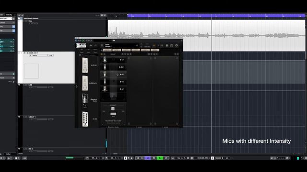Click the first beige preset button
The image size is (307, 172).
point(107,50)
